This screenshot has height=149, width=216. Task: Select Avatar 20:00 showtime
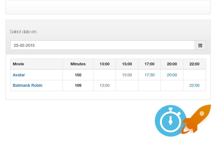[172, 75]
